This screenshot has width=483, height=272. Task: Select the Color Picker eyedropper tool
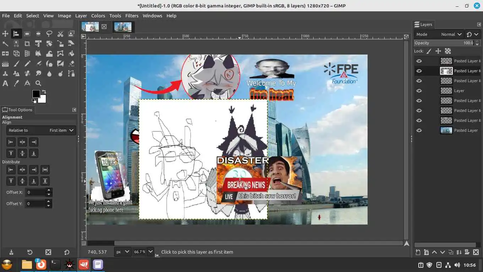tap(16, 84)
